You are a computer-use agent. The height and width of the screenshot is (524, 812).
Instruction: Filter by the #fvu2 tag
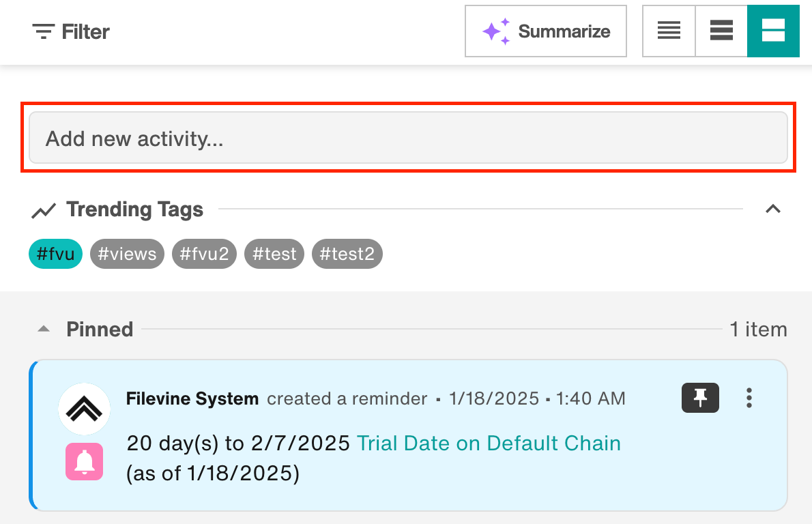click(x=204, y=254)
